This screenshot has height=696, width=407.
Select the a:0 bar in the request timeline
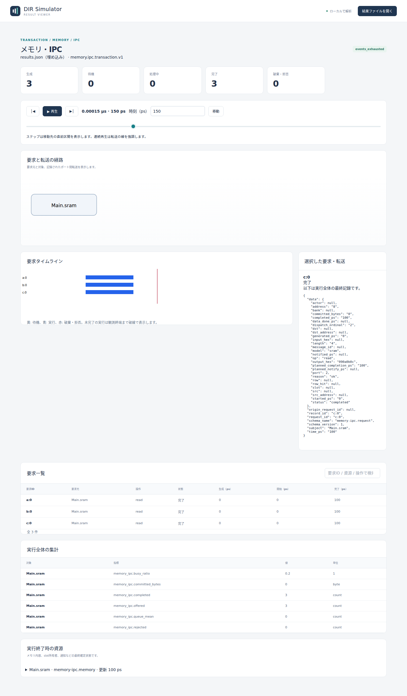pyautogui.click(x=109, y=277)
